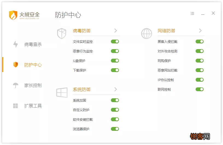
Task: Click the 黑客入侵拦截 label
Action: (x=168, y=42)
